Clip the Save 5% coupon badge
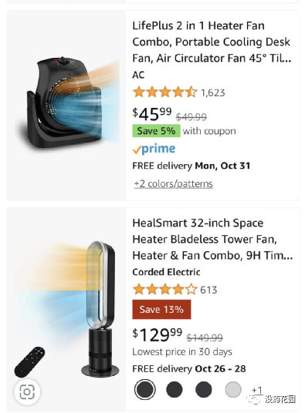This screenshot has width=305, height=413. (157, 131)
